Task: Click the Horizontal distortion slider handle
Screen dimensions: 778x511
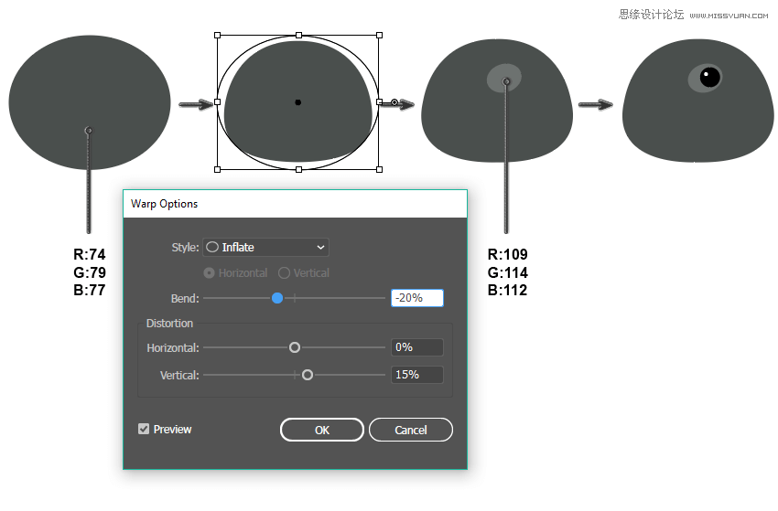Action: coord(295,347)
